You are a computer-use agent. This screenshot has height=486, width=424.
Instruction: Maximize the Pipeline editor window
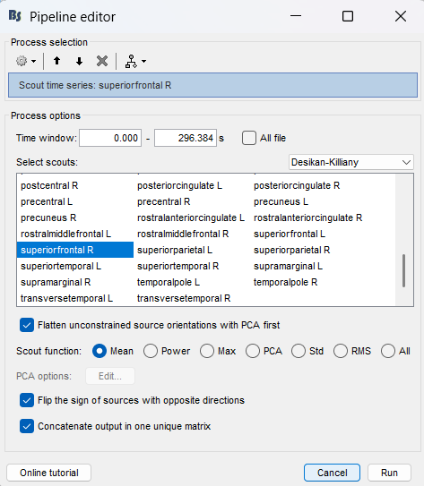coord(348,16)
